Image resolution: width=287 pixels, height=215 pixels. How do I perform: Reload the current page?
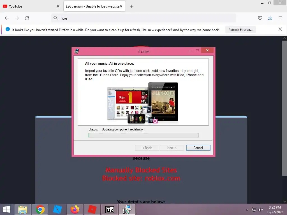(27, 18)
